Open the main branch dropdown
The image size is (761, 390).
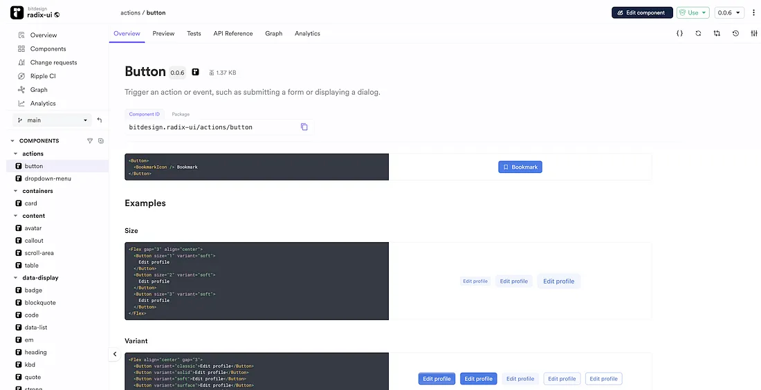52,120
